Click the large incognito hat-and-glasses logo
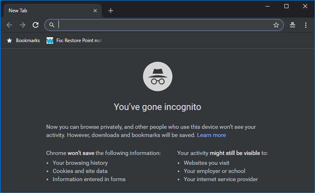 click(158, 76)
